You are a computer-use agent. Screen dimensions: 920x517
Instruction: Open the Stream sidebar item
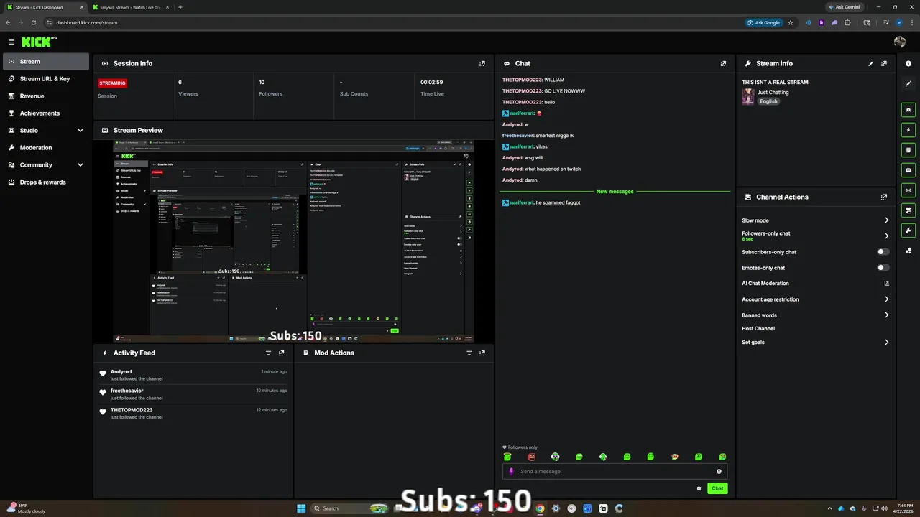point(46,62)
